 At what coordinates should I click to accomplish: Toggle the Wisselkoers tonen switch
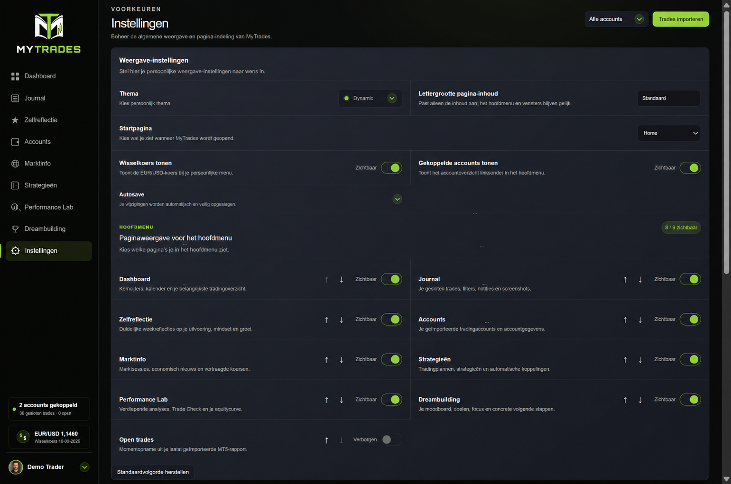391,168
